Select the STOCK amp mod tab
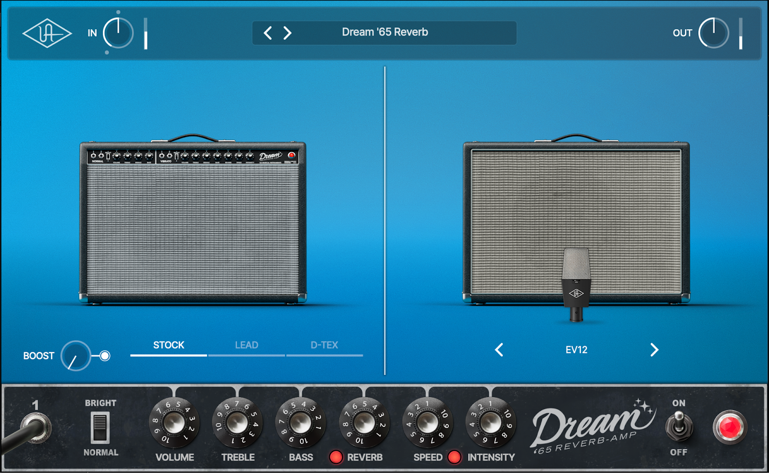The height and width of the screenshot is (473, 769). coord(169,345)
